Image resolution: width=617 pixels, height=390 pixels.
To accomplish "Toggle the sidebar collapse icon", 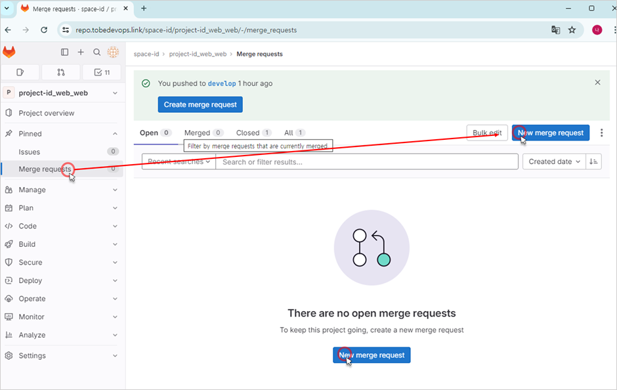I will 64,53.
